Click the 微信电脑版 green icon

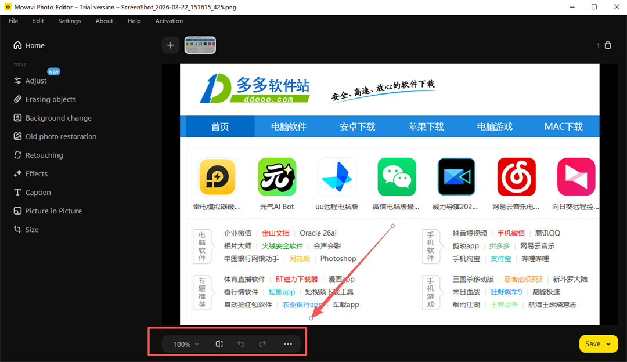click(397, 176)
